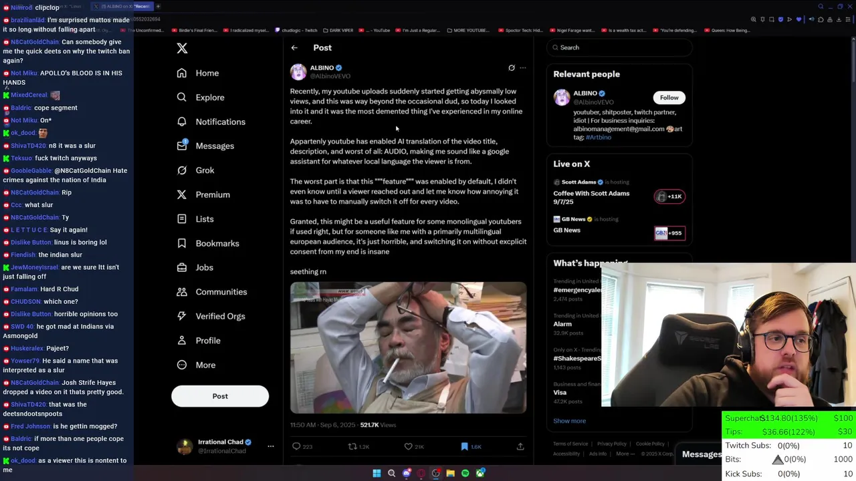Open Bookmarks in the sidebar

pyautogui.click(x=207, y=243)
